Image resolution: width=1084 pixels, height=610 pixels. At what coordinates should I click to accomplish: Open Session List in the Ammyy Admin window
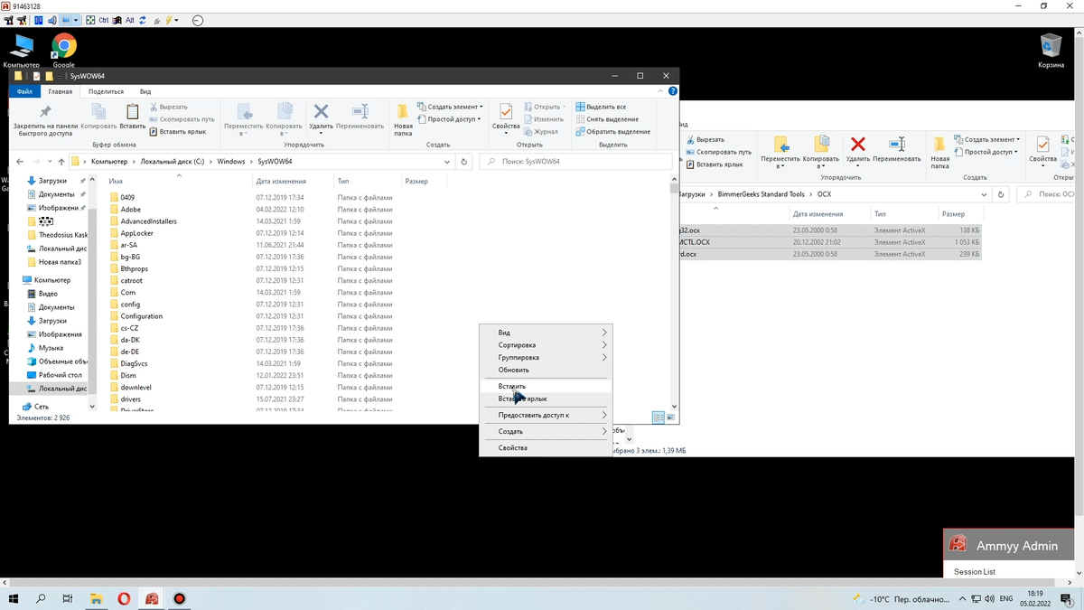[975, 571]
